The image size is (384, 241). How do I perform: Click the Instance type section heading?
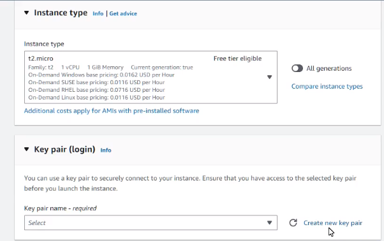pyautogui.click(x=61, y=13)
